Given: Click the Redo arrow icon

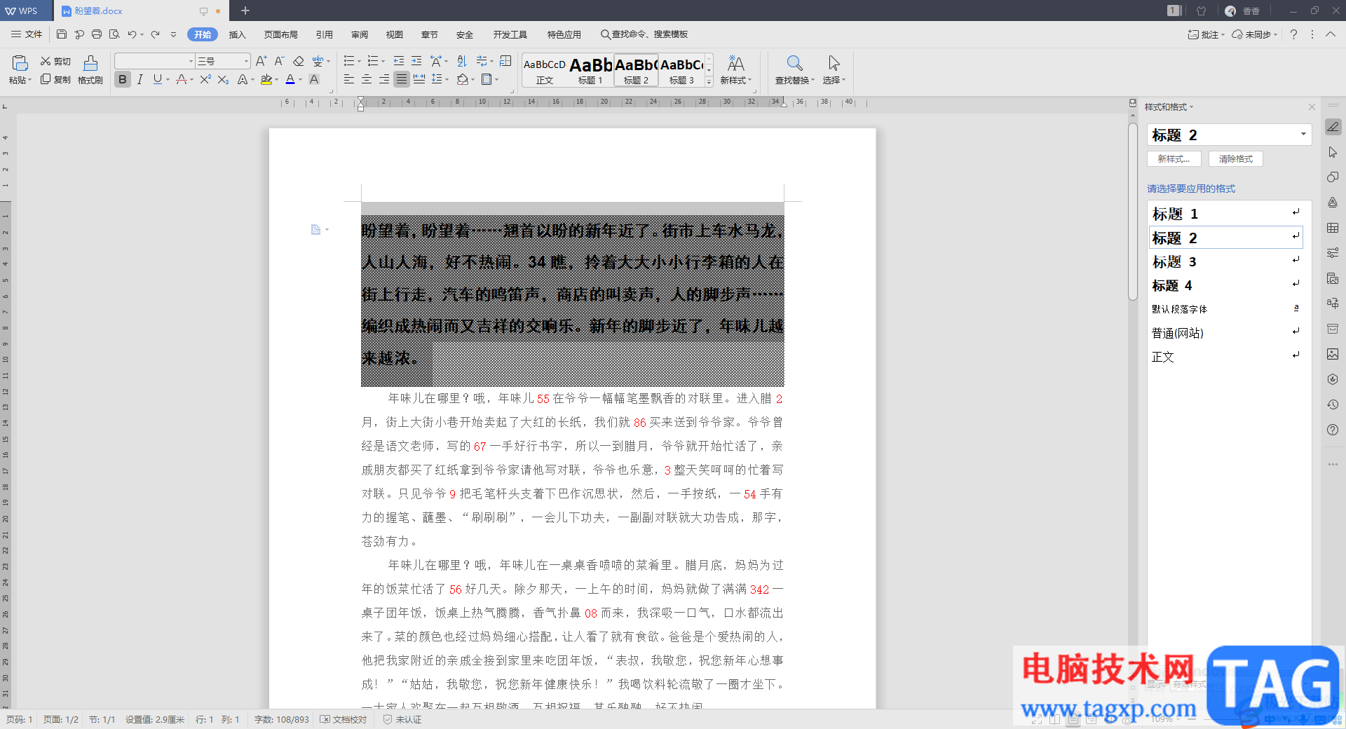Looking at the screenshot, I should 156,34.
